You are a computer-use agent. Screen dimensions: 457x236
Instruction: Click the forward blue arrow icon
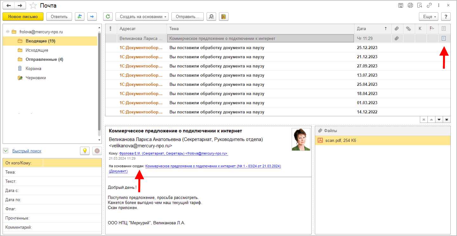point(92,16)
